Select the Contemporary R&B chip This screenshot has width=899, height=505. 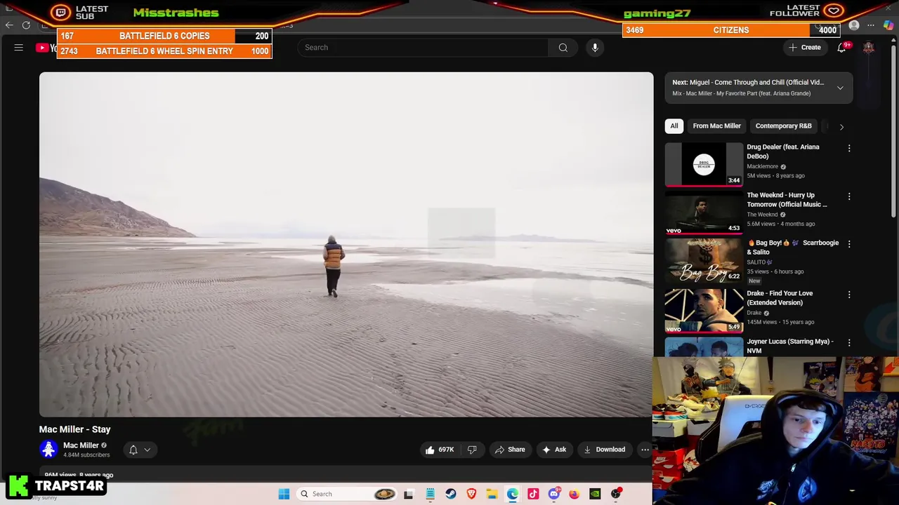(783, 126)
